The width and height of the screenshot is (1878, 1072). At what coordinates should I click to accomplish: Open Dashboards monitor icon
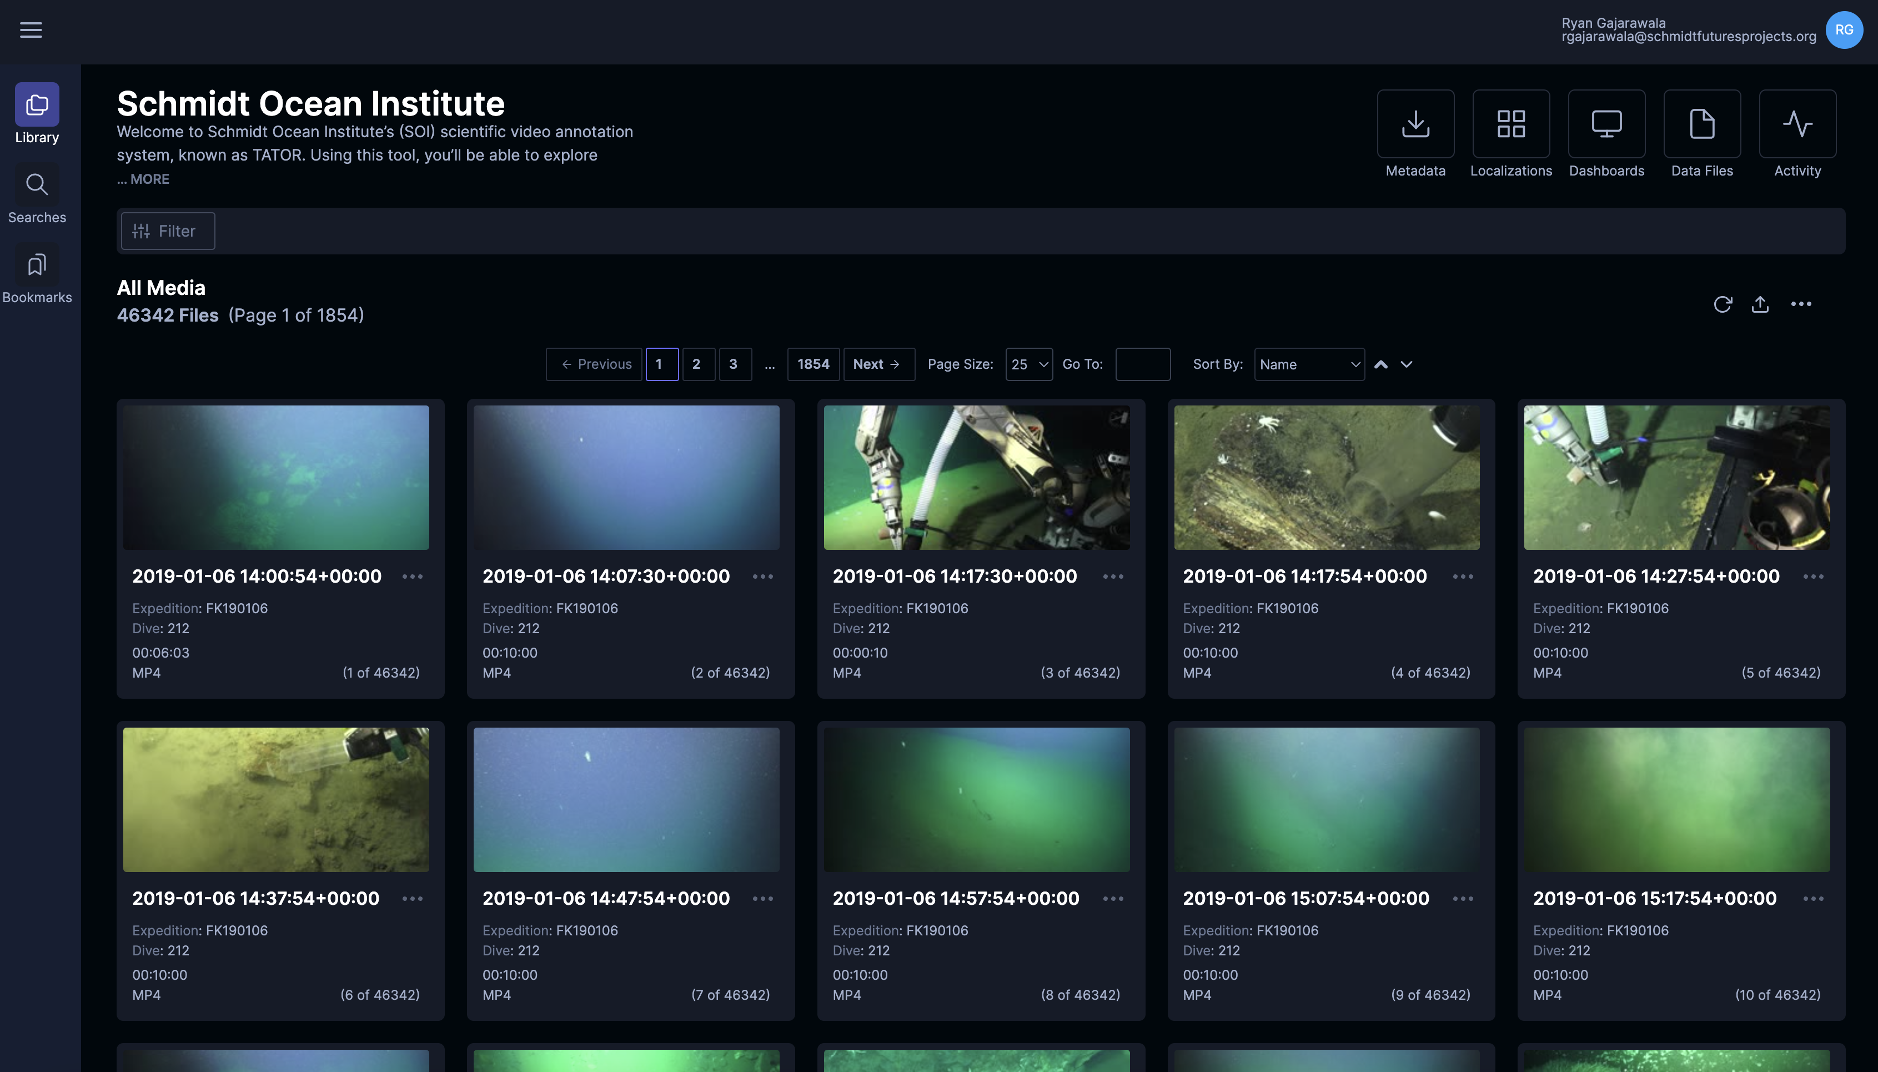tap(1606, 124)
